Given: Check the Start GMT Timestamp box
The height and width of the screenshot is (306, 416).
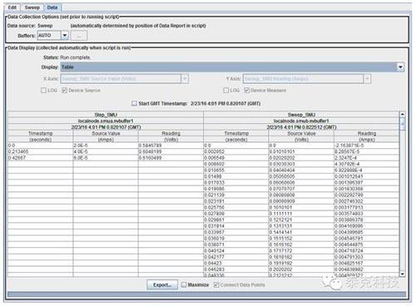Looking at the screenshot, I should [x=134, y=104].
